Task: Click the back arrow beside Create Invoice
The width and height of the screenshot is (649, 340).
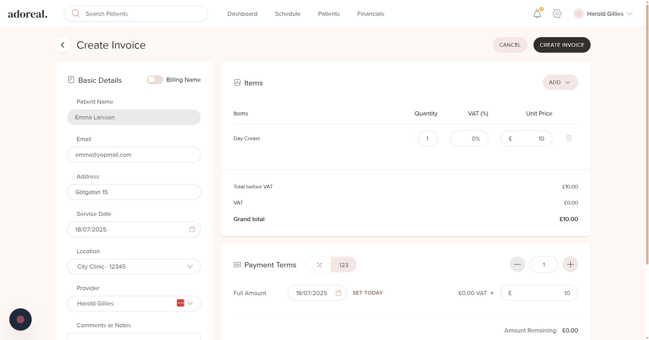Action: click(63, 45)
